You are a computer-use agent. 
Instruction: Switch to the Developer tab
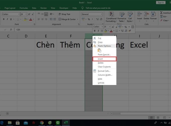coord(64,8)
